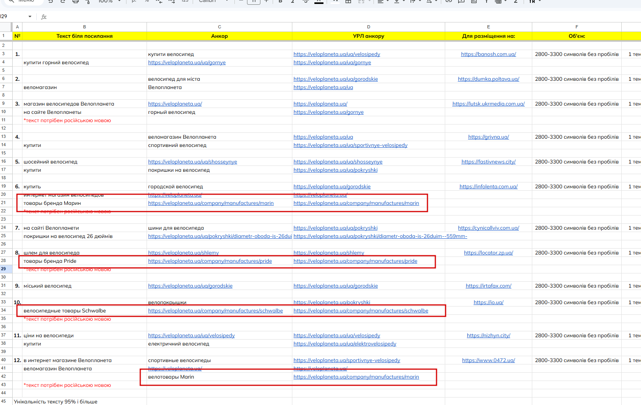Click the create filter funnel icon
This screenshot has width=641, height=405.
tap(486, 1)
